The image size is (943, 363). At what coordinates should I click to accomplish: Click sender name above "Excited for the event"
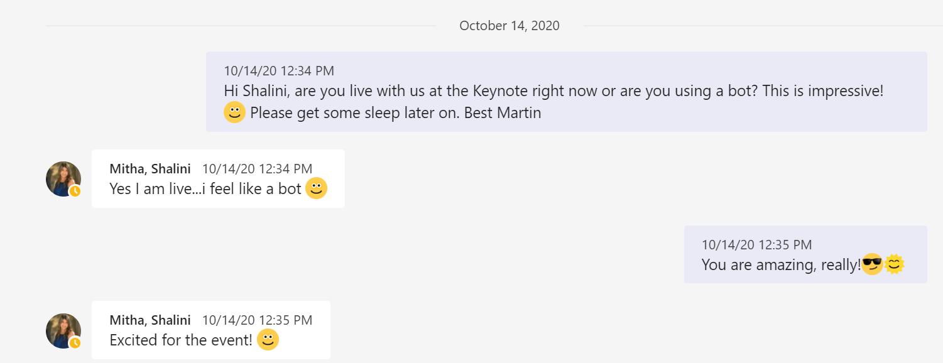coord(150,320)
